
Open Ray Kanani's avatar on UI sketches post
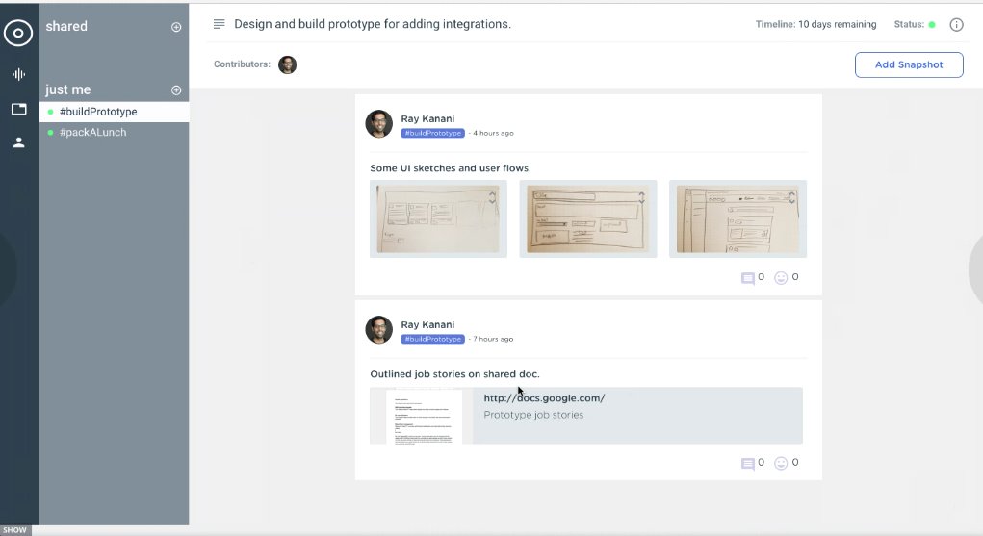click(378, 123)
